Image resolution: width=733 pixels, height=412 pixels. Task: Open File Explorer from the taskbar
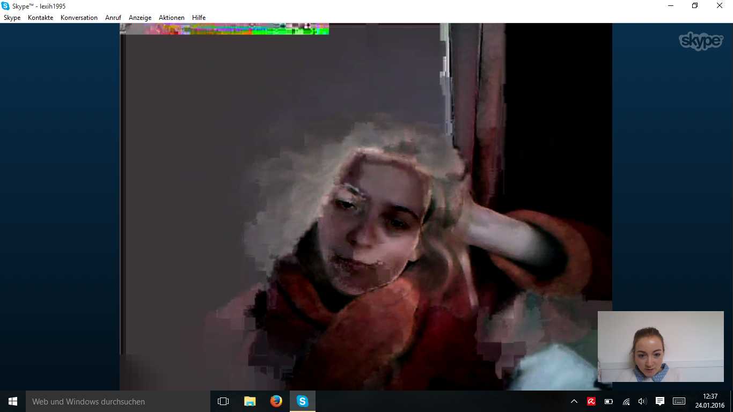pos(250,401)
